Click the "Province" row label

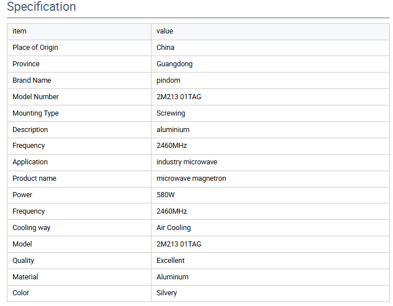(x=26, y=64)
